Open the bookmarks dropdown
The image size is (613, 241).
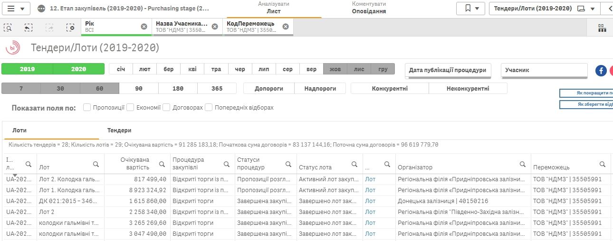pos(470,9)
